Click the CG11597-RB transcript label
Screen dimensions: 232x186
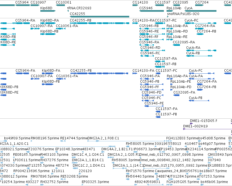[165, 64]
